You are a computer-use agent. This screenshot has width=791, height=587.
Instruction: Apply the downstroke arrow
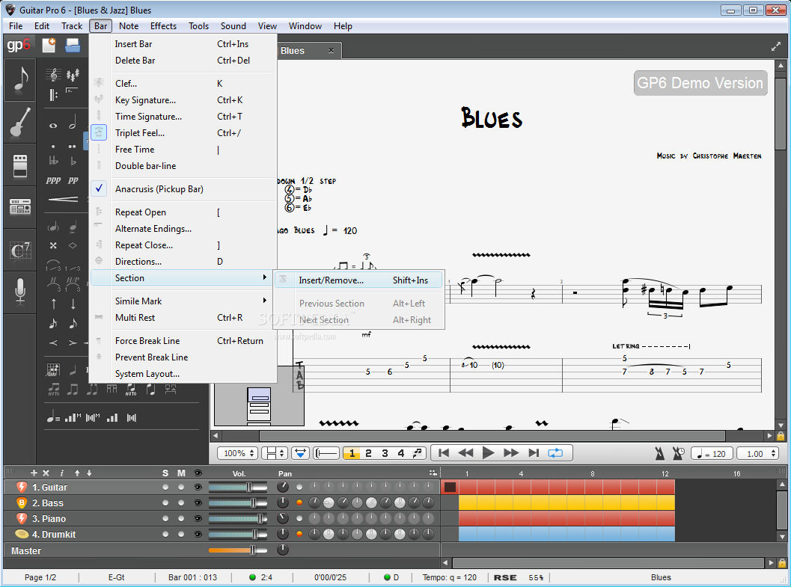tap(73, 304)
